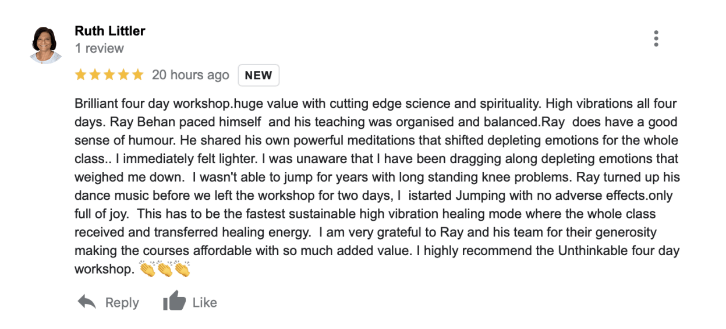
Task: Click the middle clapping hands emoji
Action: click(165, 270)
